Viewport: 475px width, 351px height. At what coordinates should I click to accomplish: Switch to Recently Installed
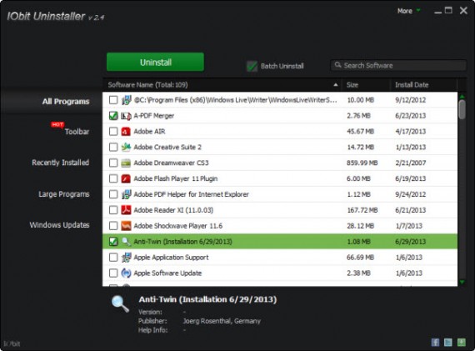click(60, 163)
